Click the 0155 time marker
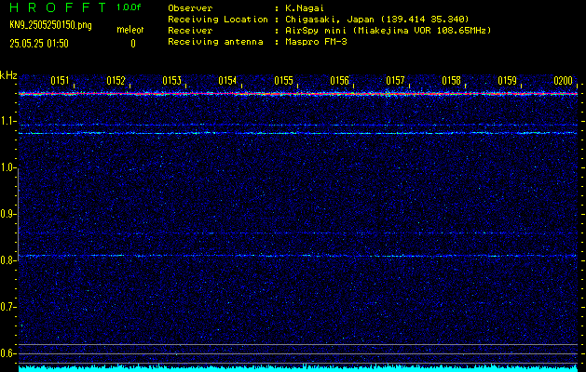The height and width of the screenshot is (372, 586). (283, 81)
